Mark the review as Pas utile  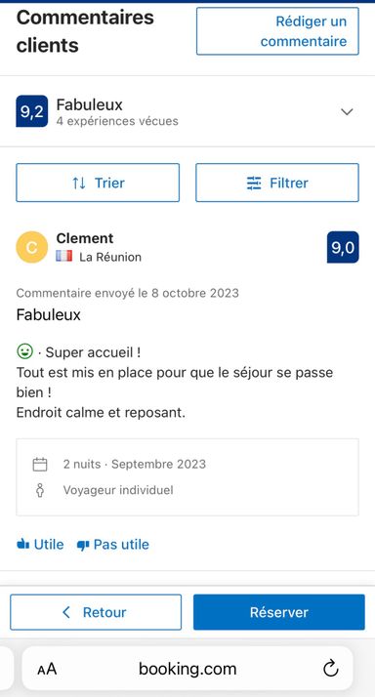click(x=113, y=545)
